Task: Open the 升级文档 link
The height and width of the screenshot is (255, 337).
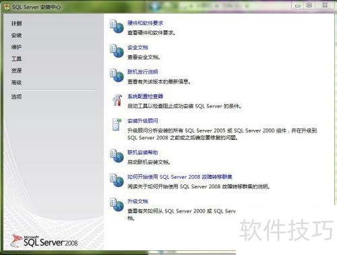Action: pyautogui.click(x=137, y=201)
